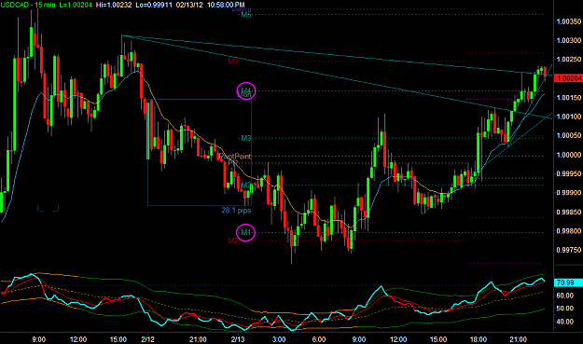Click the 60.00 oscillator scale label
The image size is (583, 344).
[565, 296]
